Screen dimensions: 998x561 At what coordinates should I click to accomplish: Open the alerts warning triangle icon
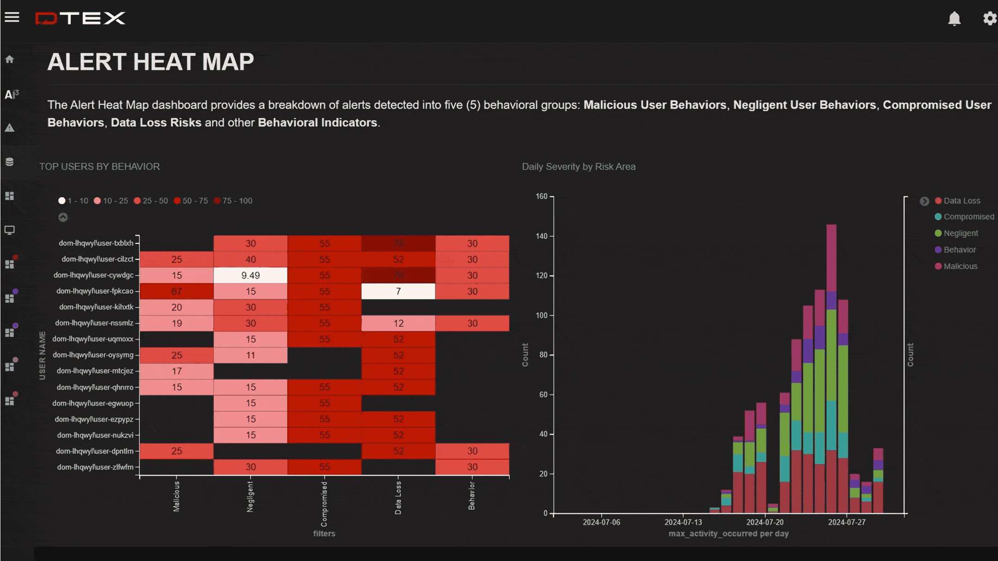10,128
